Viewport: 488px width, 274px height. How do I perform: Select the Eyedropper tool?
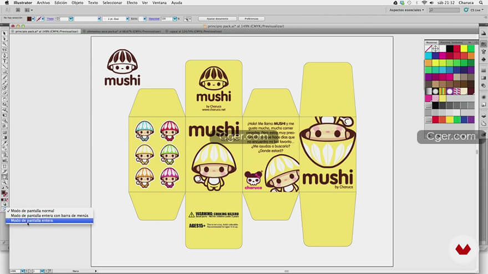[x=4, y=143]
